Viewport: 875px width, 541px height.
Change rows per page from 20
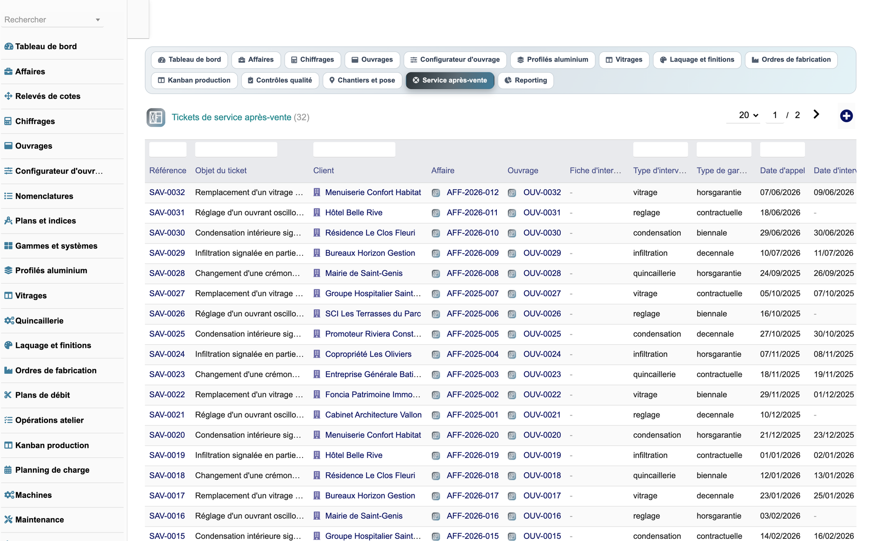pos(748,115)
